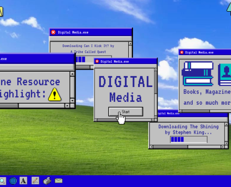Click the 'DIGITAL' heading text
This screenshot has width=231, height=187.
coord(126,82)
